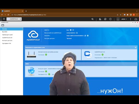Expand the admin user dropdown
The height and width of the screenshot is (104, 139).
pyautogui.click(x=124, y=19)
